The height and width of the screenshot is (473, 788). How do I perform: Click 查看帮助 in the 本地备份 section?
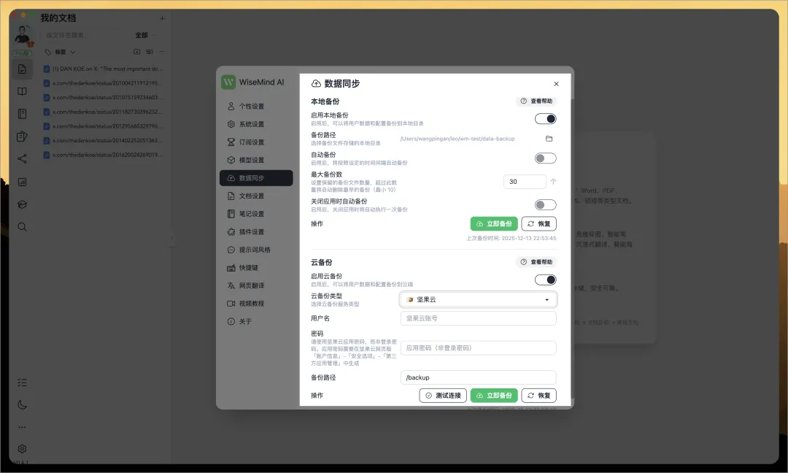[x=536, y=101]
